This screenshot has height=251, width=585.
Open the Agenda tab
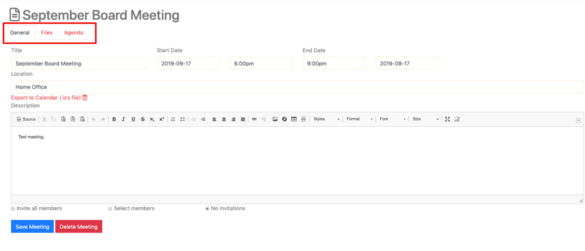click(x=73, y=33)
